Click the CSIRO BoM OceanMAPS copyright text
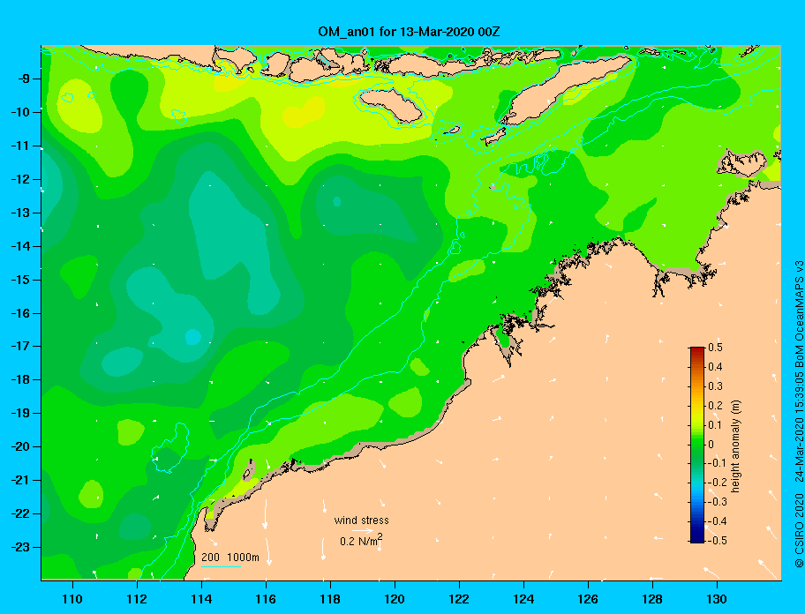 [x=799, y=414]
